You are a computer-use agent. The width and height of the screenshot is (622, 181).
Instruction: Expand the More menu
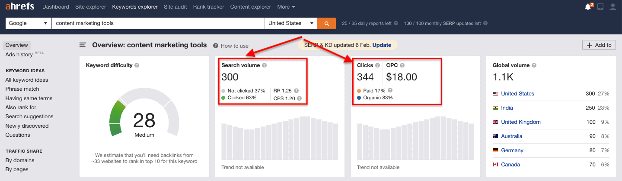click(286, 7)
